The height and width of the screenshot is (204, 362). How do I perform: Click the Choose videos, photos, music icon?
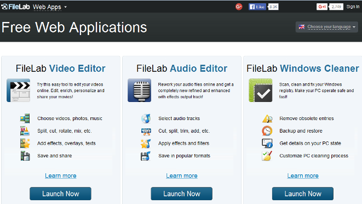tap(25, 118)
